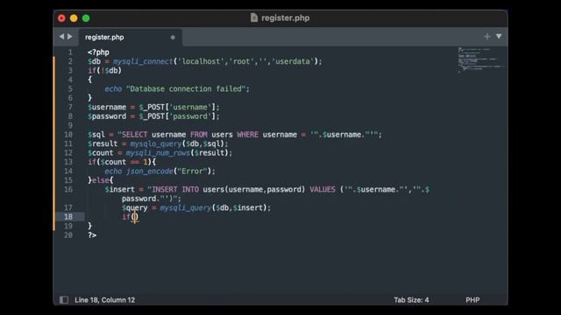Close the window with the red button
The width and height of the screenshot is (561, 315).
coord(61,18)
